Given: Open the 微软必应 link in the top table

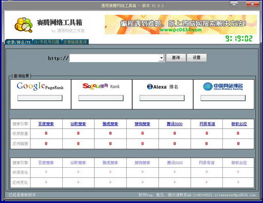Looking at the screenshot, I should point(239,124).
